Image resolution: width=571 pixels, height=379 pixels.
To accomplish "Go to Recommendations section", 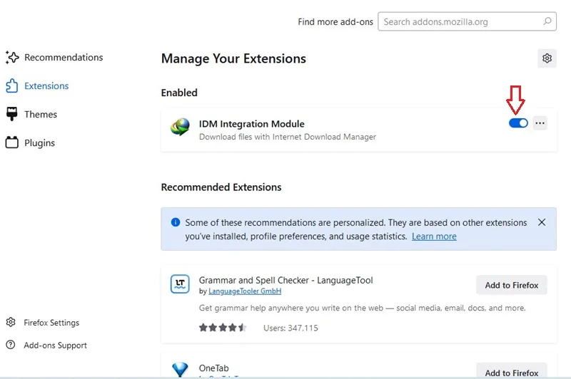I will point(55,58).
